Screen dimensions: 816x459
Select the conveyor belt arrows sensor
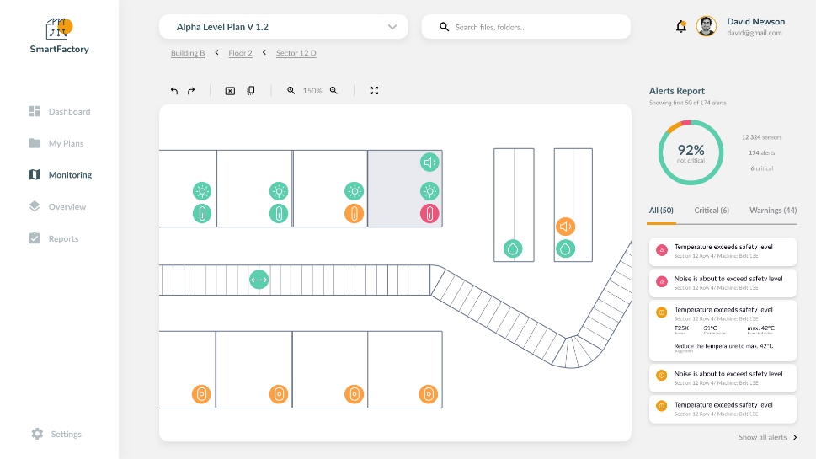click(259, 280)
